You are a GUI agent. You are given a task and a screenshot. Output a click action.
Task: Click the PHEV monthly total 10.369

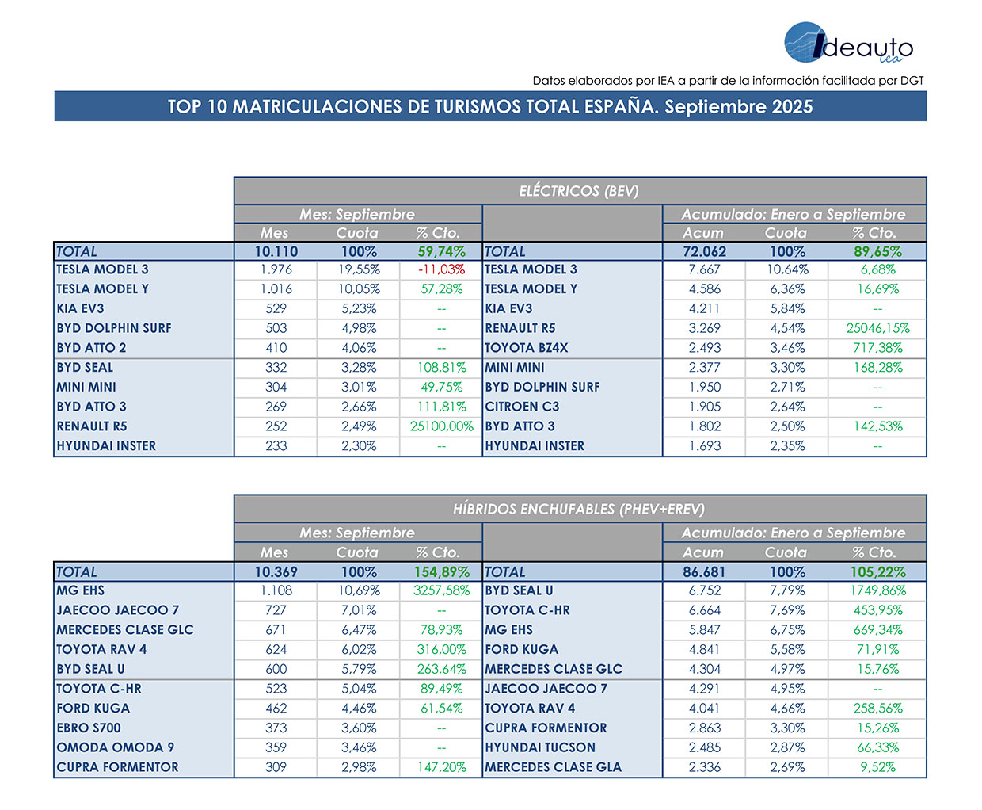click(276, 571)
